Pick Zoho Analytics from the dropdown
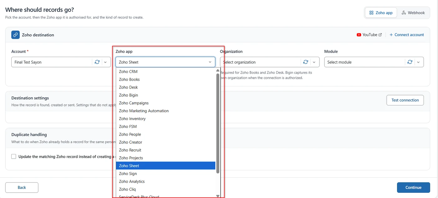This screenshot has width=438, height=198. point(166,181)
